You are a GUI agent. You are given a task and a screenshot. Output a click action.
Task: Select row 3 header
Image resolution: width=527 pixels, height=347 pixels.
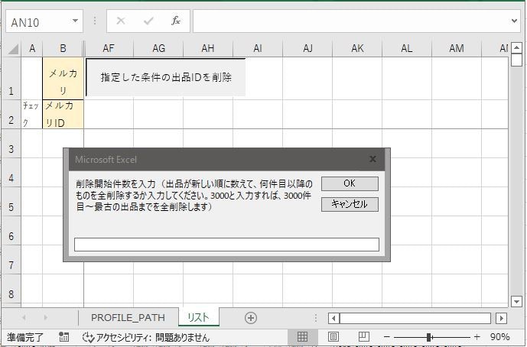coord(11,144)
